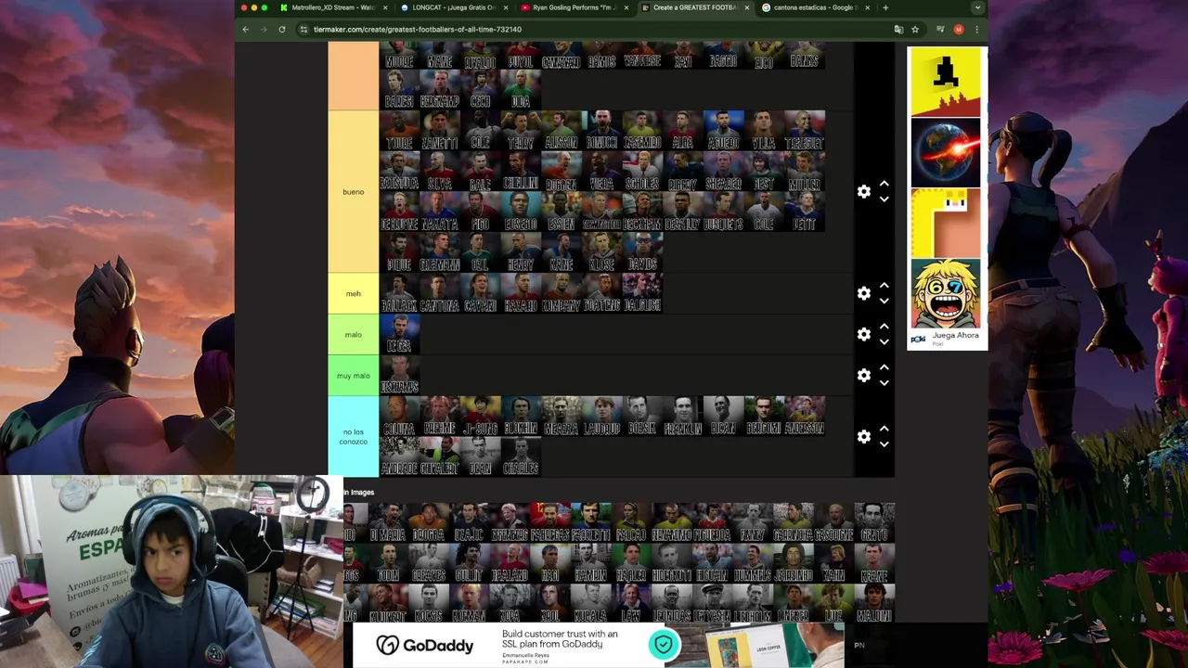
Task: Open the Earth laser game ad thumbnail
Action: coord(945,152)
